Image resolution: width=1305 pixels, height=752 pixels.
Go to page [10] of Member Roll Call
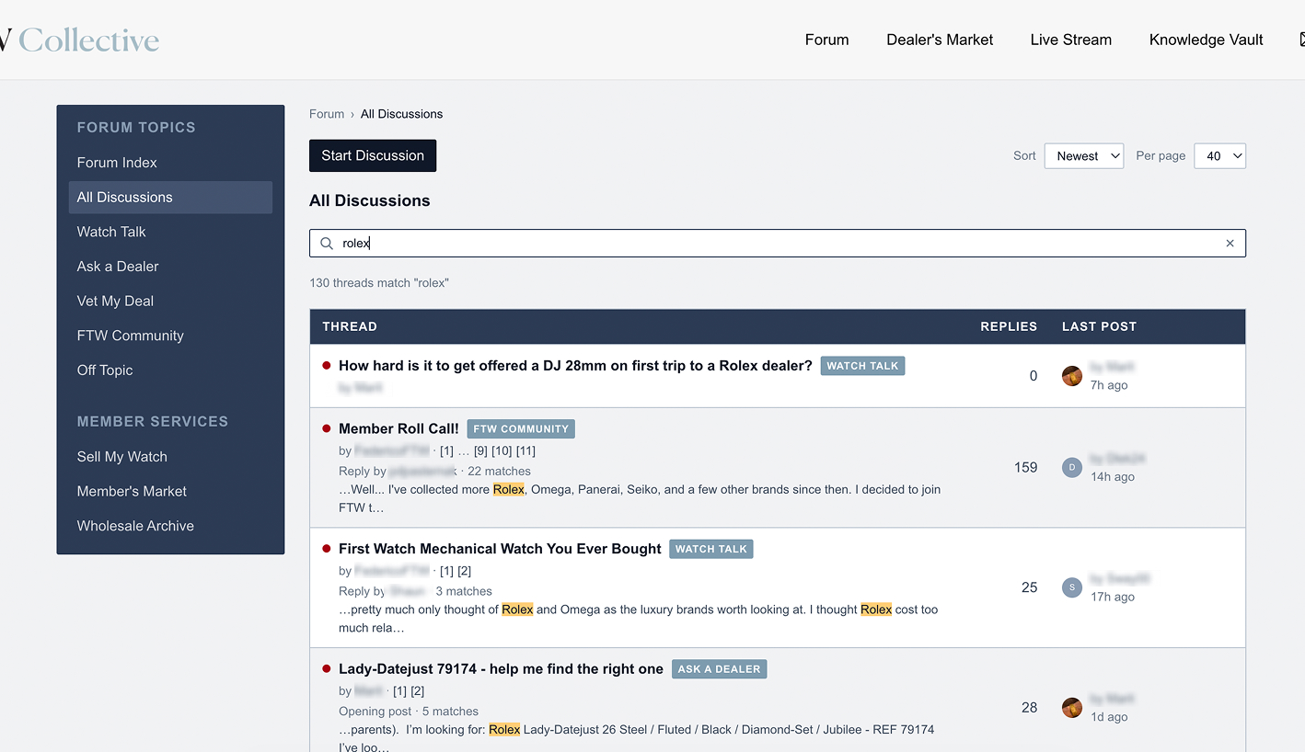(x=502, y=450)
